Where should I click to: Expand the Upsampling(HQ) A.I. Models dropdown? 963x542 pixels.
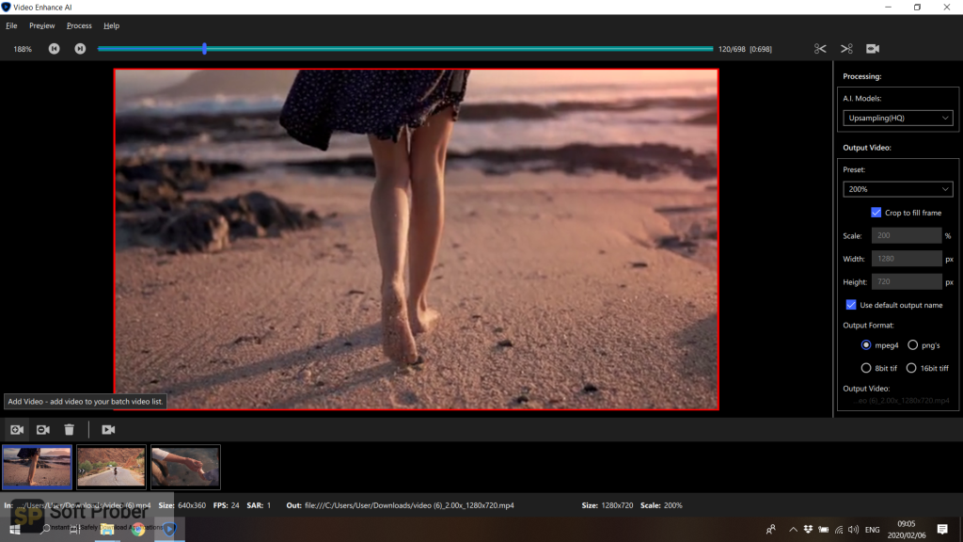897,118
